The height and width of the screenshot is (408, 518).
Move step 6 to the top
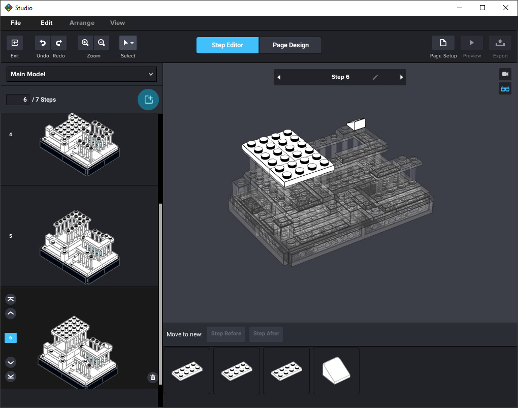(11, 299)
